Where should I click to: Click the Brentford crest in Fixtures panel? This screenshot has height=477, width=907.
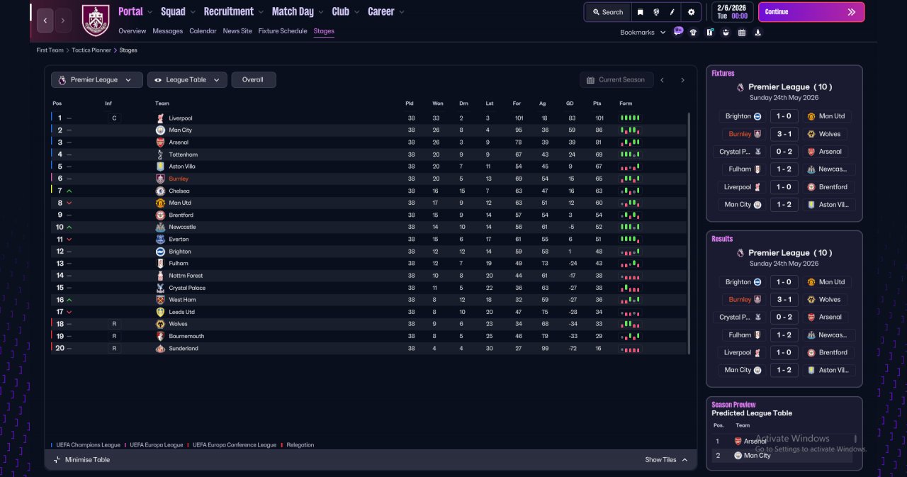pos(811,187)
